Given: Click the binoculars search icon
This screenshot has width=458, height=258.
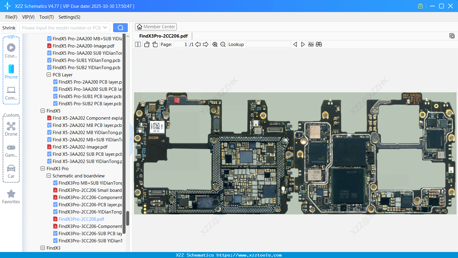Looking at the screenshot, I should click(319, 45).
